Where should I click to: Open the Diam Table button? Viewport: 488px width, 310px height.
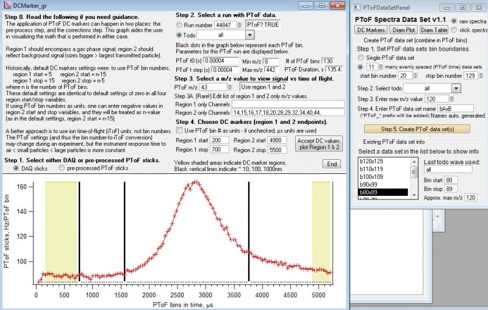434,29
